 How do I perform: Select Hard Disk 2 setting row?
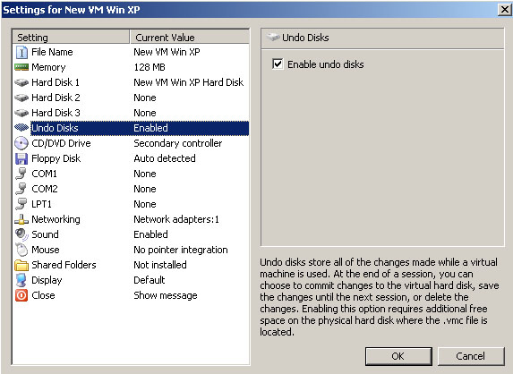tap(131, 98)
